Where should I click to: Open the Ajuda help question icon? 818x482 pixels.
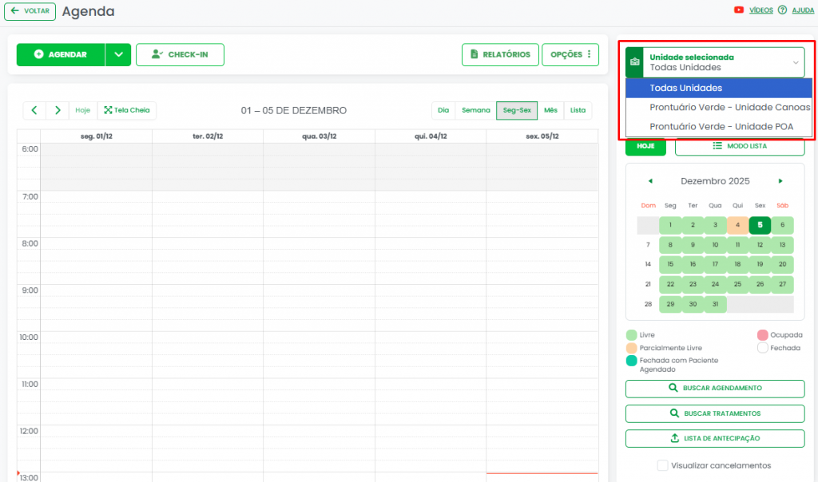pos(782,10)
